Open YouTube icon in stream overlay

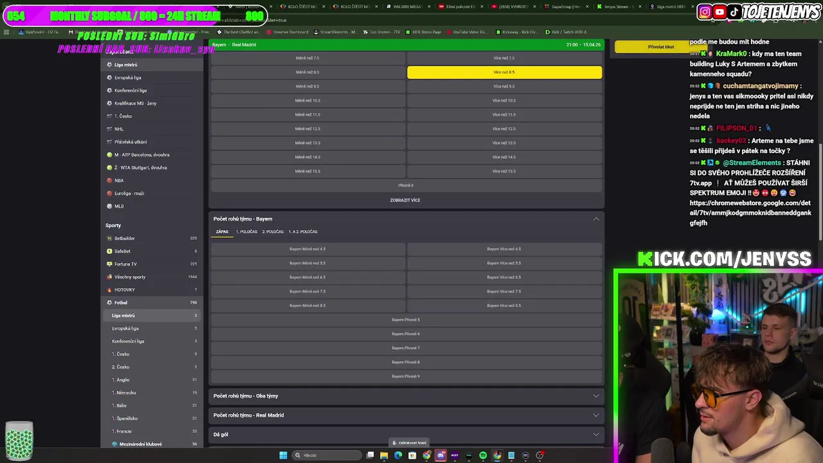tap(719, 12)
